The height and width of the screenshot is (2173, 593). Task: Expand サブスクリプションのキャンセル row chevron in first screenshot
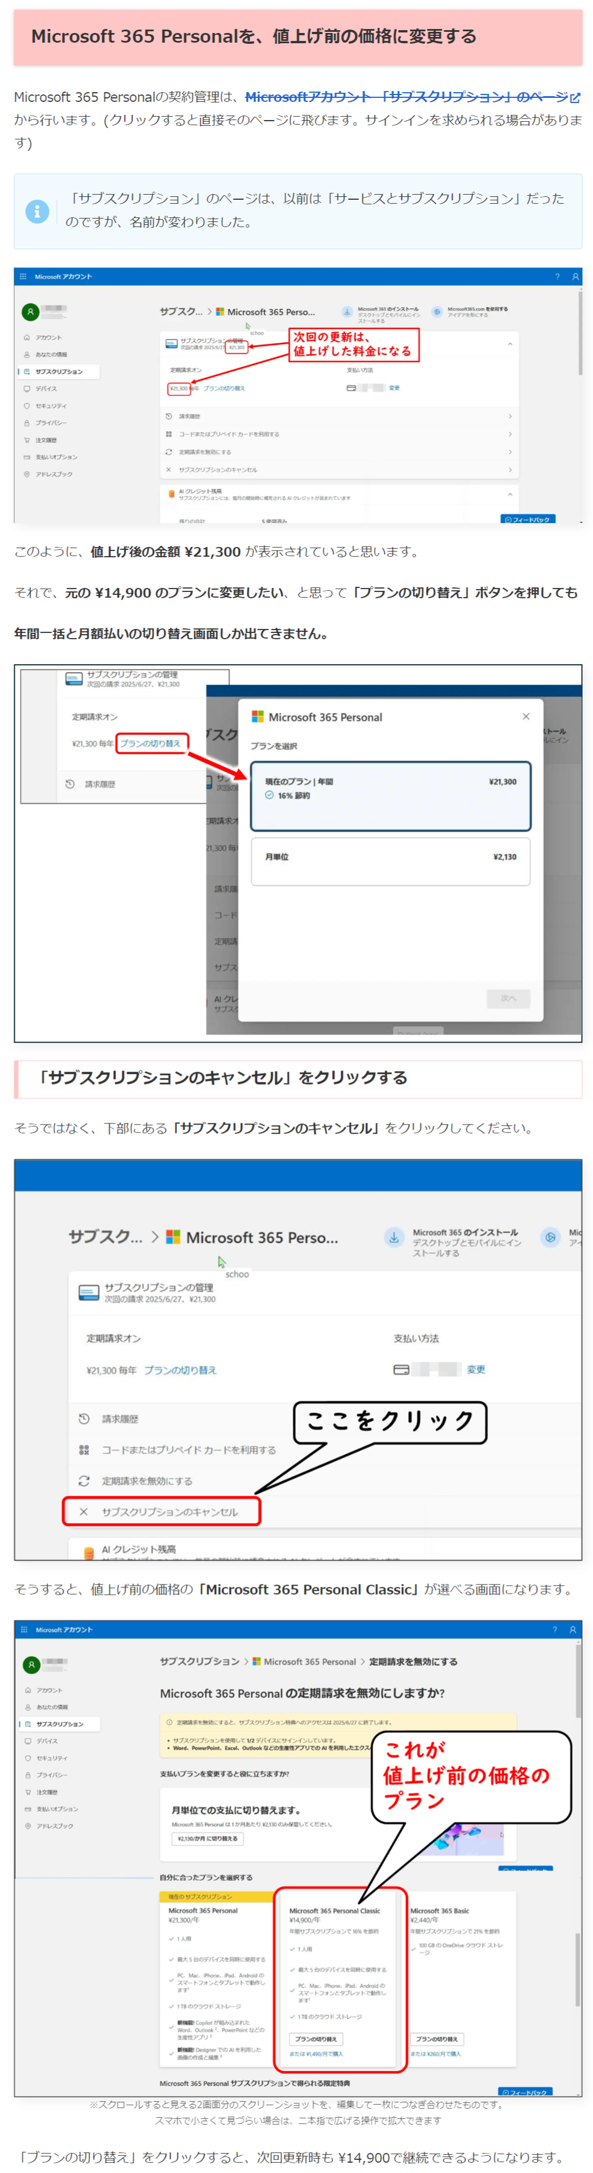click(x=509, y=470)
